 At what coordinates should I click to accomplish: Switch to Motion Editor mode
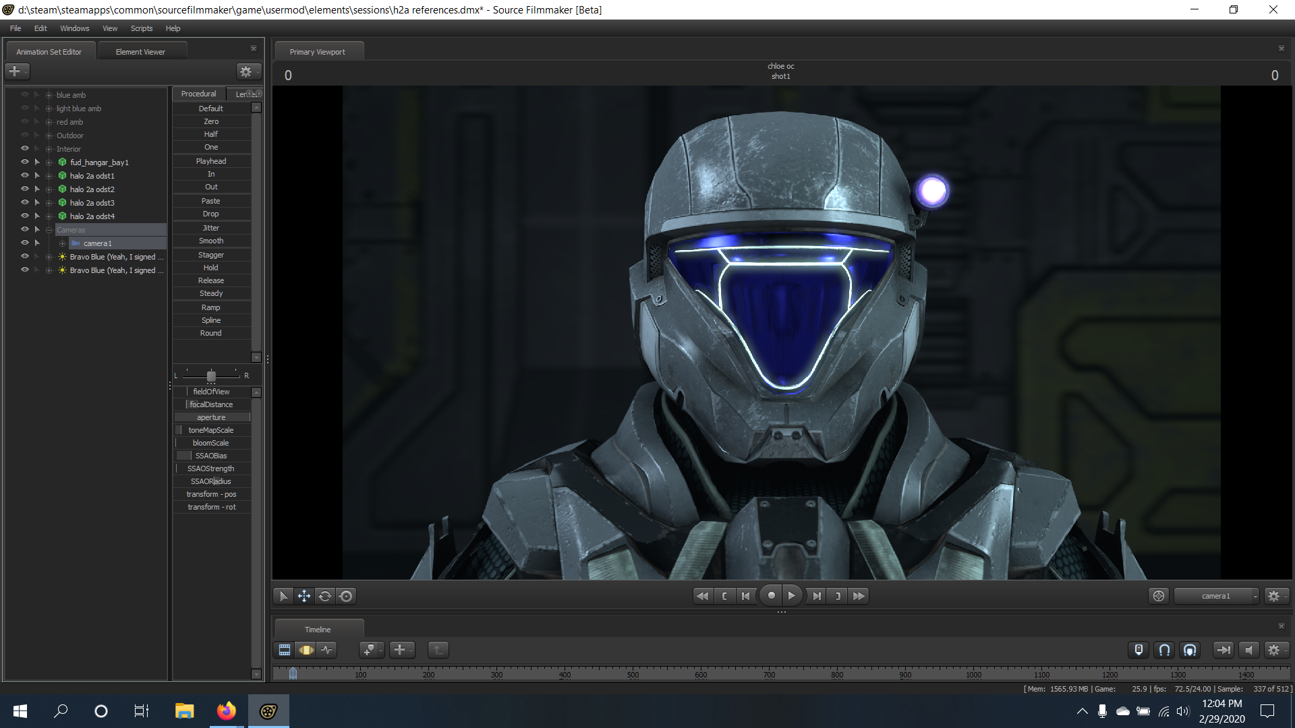pos(306,650)
